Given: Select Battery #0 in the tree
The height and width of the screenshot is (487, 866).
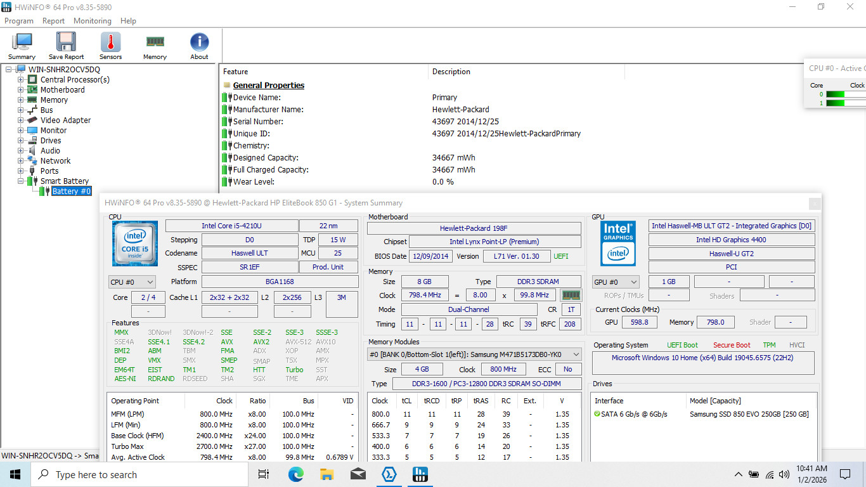Looking at the screenshot, I should [x=71, y=192].
